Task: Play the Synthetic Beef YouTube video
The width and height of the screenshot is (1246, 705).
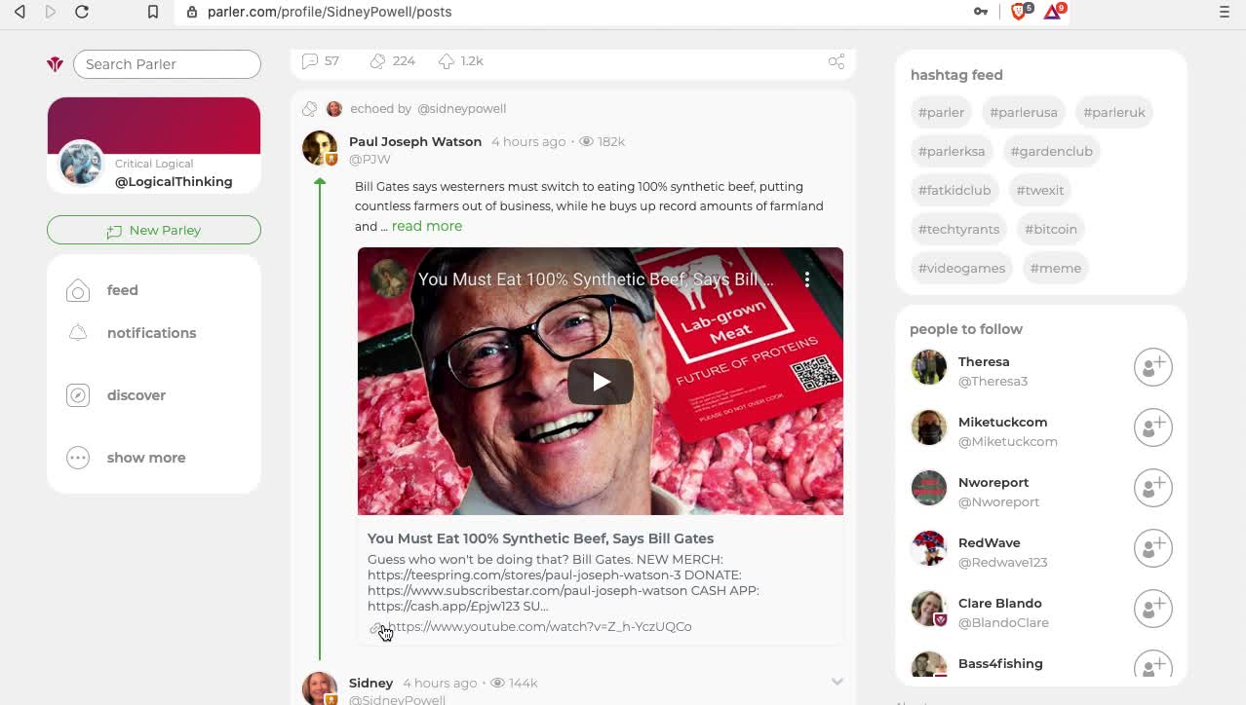Action: 601,382
